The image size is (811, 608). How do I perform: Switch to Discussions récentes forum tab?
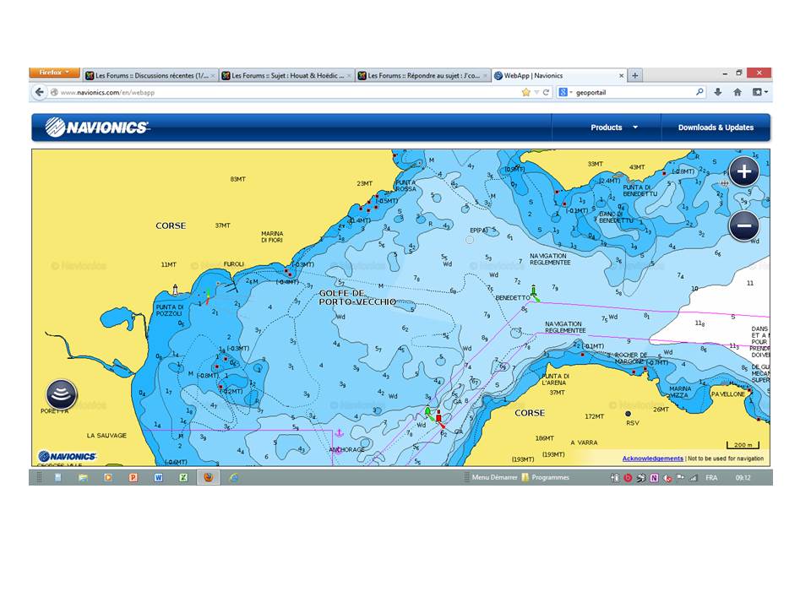click(149, 75)
